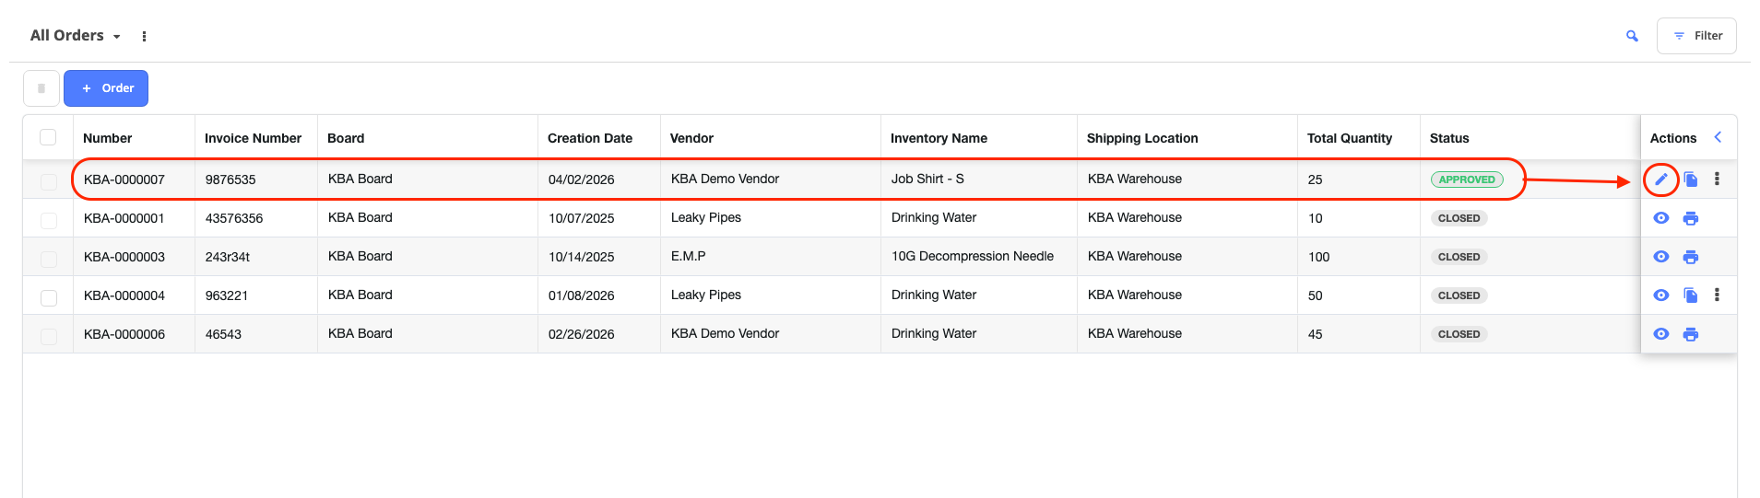This screenshot has height=498, width=1760.
Task: Click creation date 04/02/2026
Action: point(581,180)
